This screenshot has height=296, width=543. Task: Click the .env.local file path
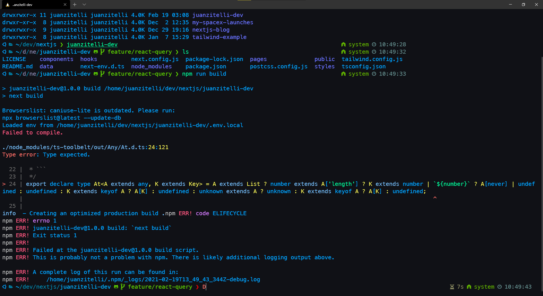click(x=150, y=125)
